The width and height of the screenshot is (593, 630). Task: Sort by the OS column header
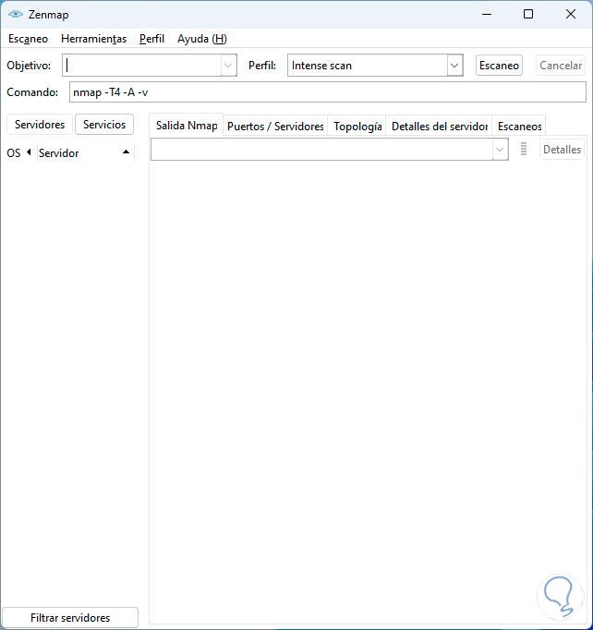[x=18, y=153]
